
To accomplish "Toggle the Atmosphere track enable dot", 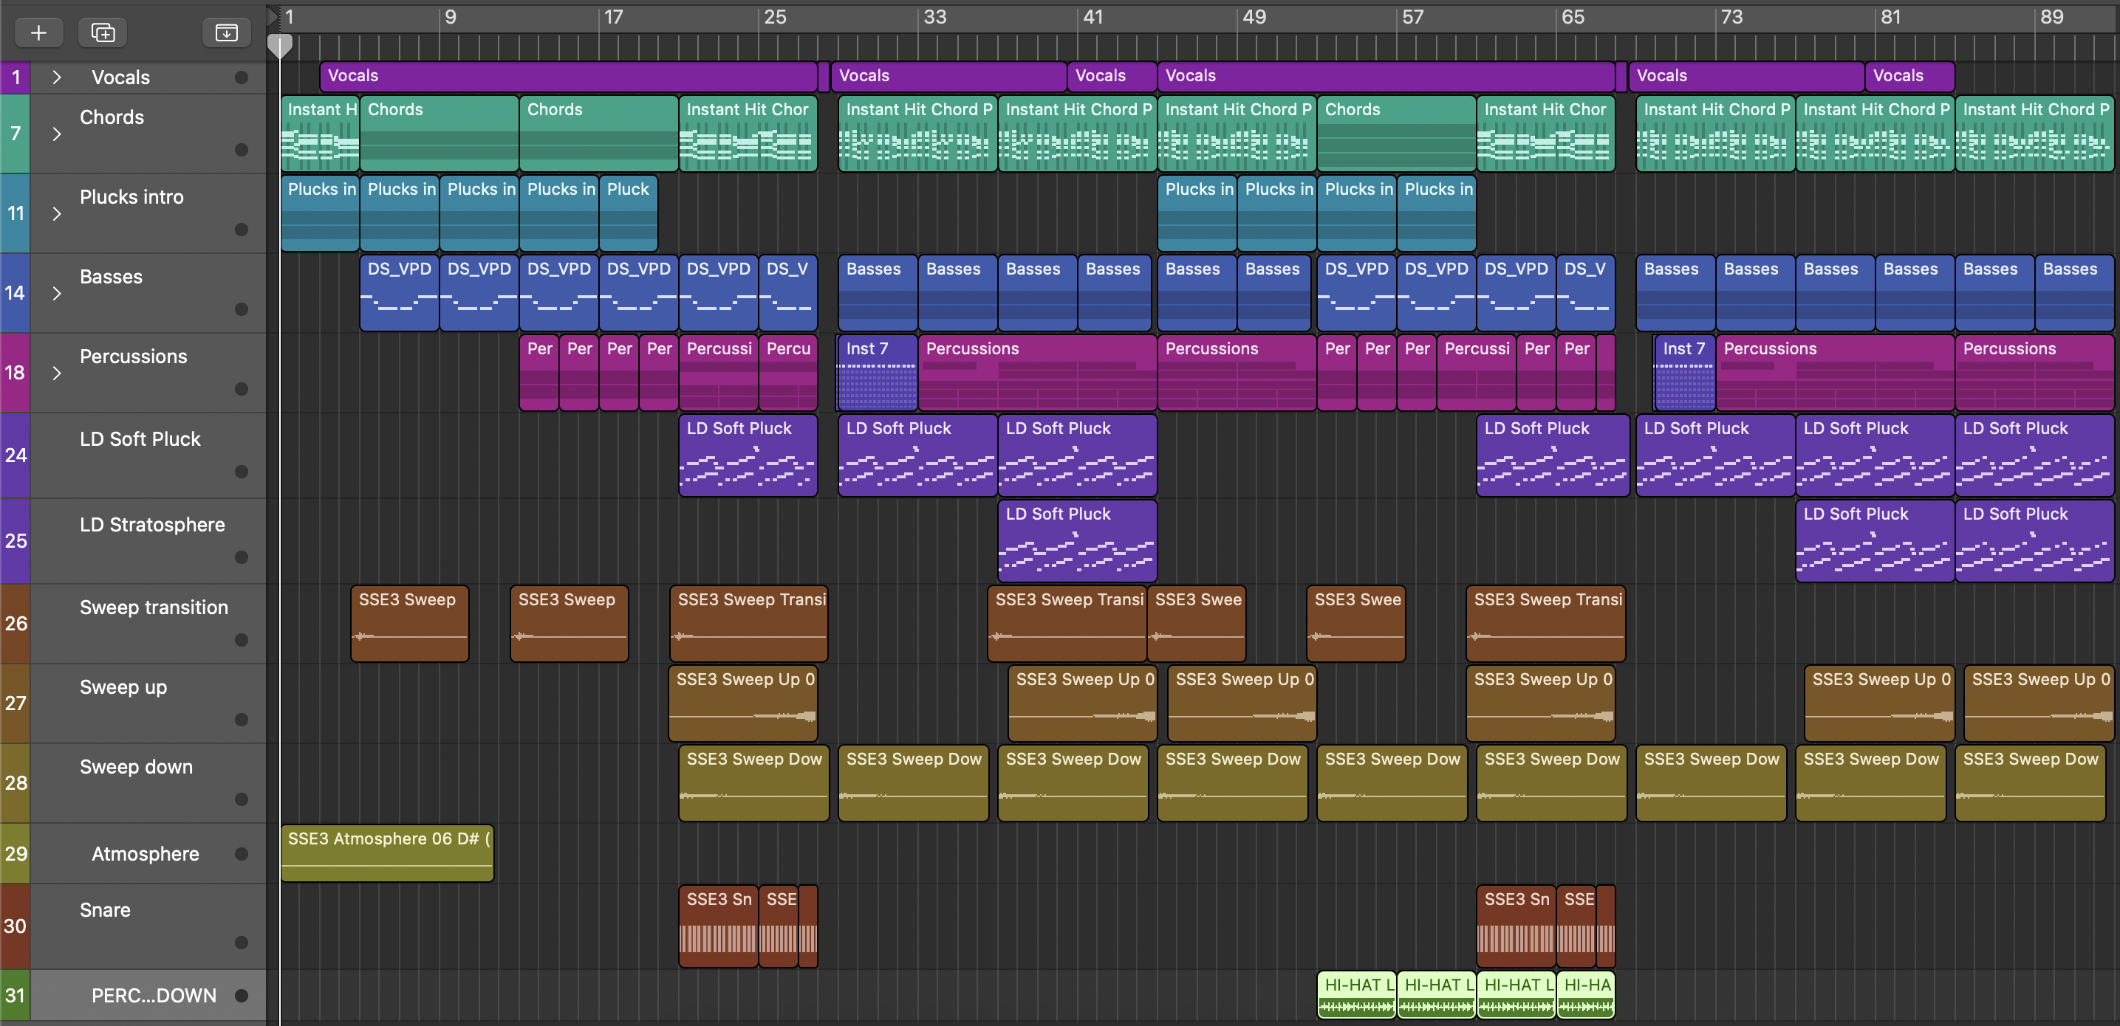I will coord(241,853).
